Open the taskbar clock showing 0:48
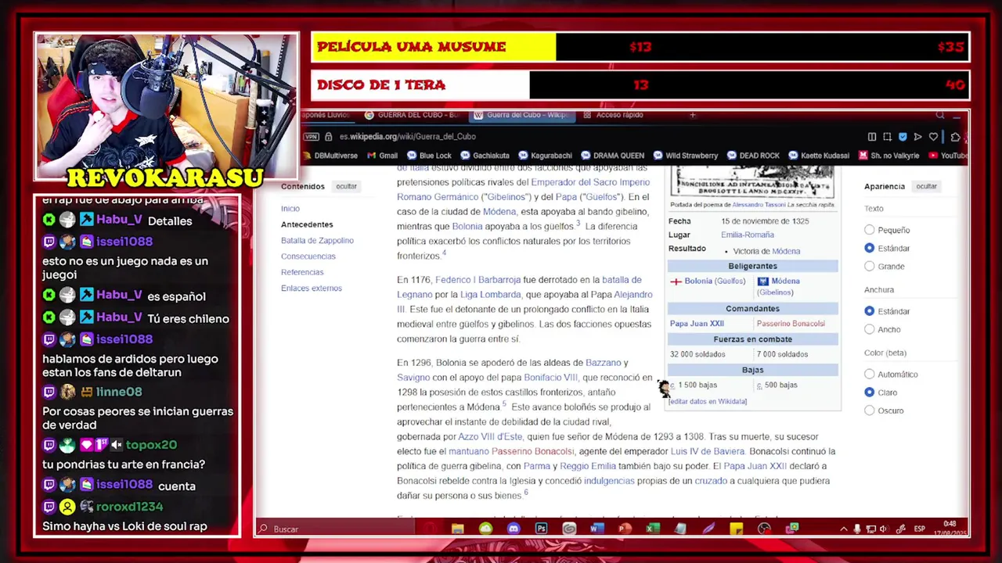 (950, 528)
